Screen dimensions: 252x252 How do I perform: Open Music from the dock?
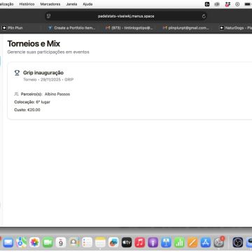pyautogui.click(x=140, y=242)
